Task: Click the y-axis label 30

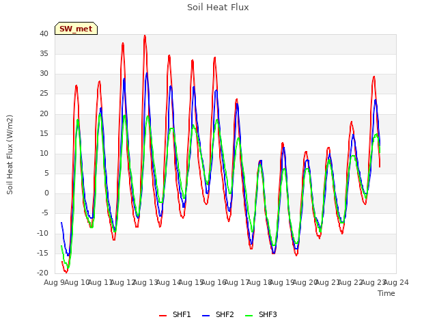Action: (44, 73)
